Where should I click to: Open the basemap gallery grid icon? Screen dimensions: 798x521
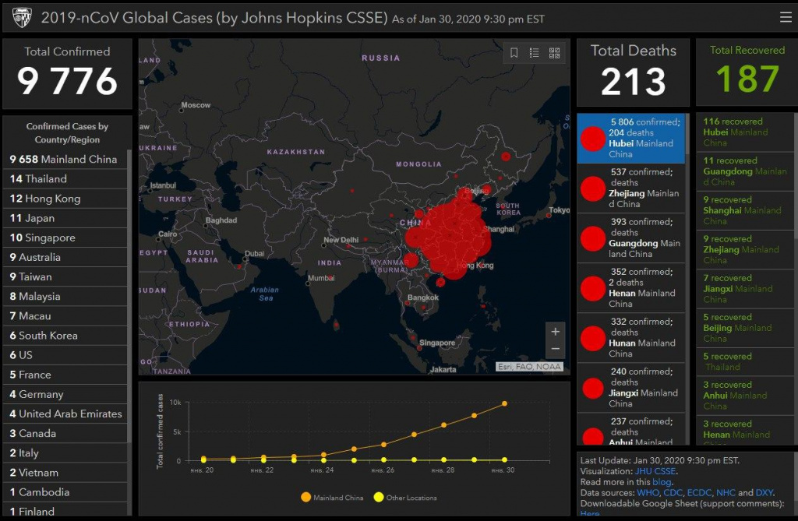pos(555,53)
